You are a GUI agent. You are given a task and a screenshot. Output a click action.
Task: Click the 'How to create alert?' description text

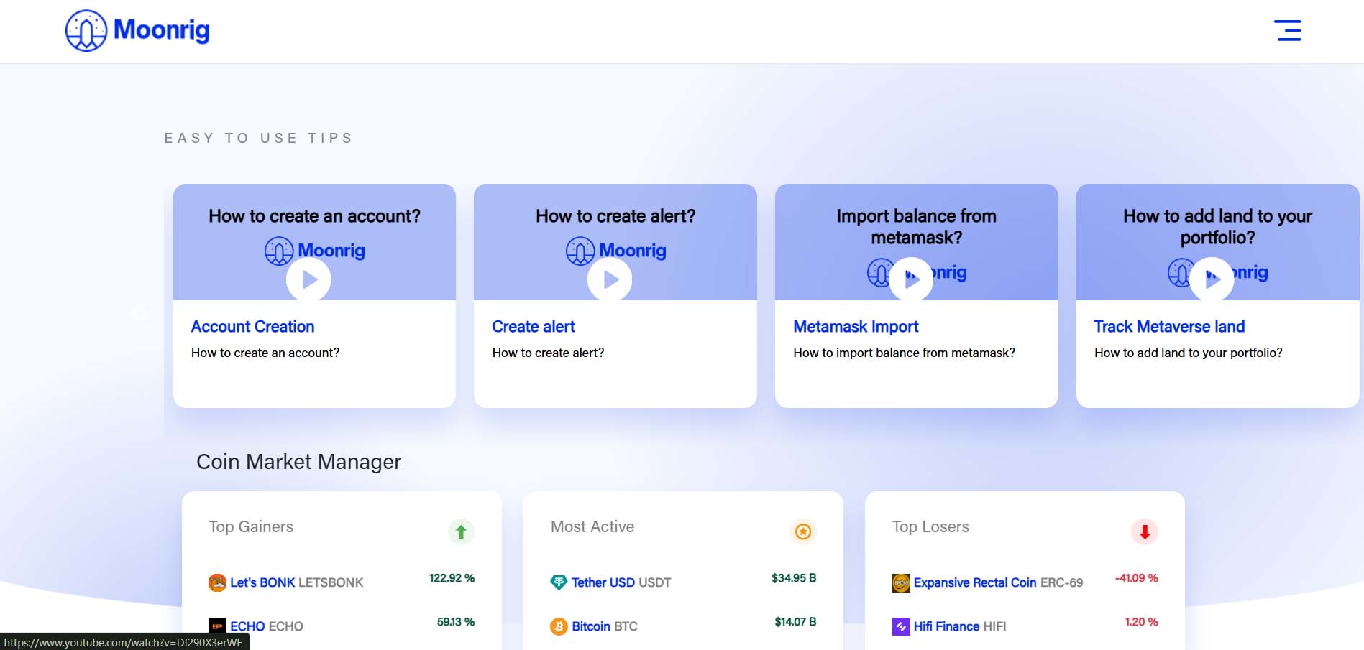pos(548,353)
